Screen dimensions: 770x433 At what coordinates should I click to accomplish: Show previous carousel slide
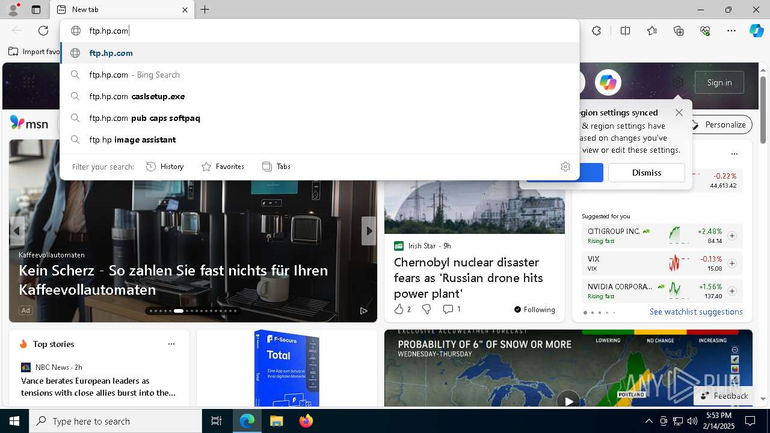coord(17,231)
